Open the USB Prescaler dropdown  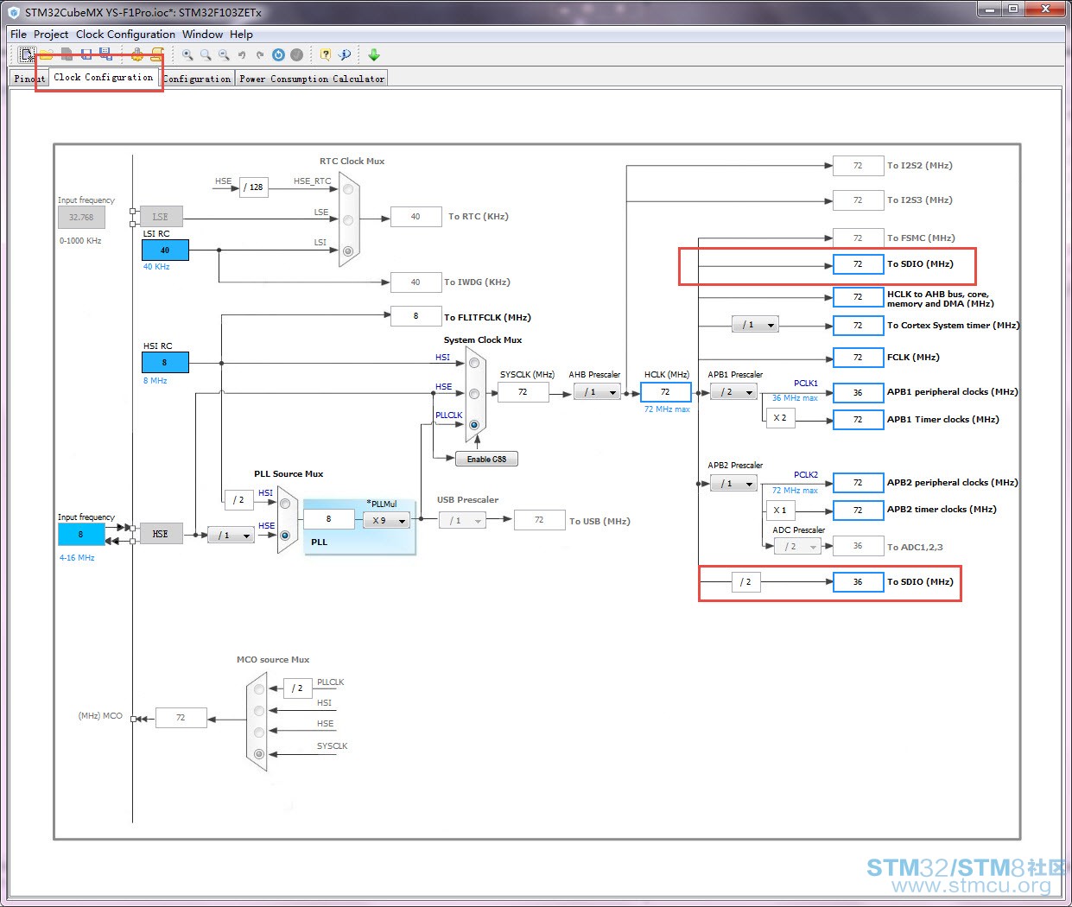(x=463, y=520)
